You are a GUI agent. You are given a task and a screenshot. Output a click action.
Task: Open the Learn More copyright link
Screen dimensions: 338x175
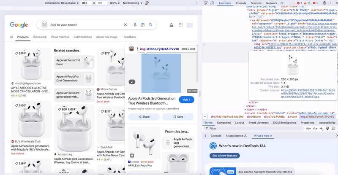(173, 109)
